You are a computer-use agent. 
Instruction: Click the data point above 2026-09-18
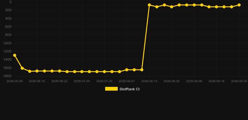(217, 7)
